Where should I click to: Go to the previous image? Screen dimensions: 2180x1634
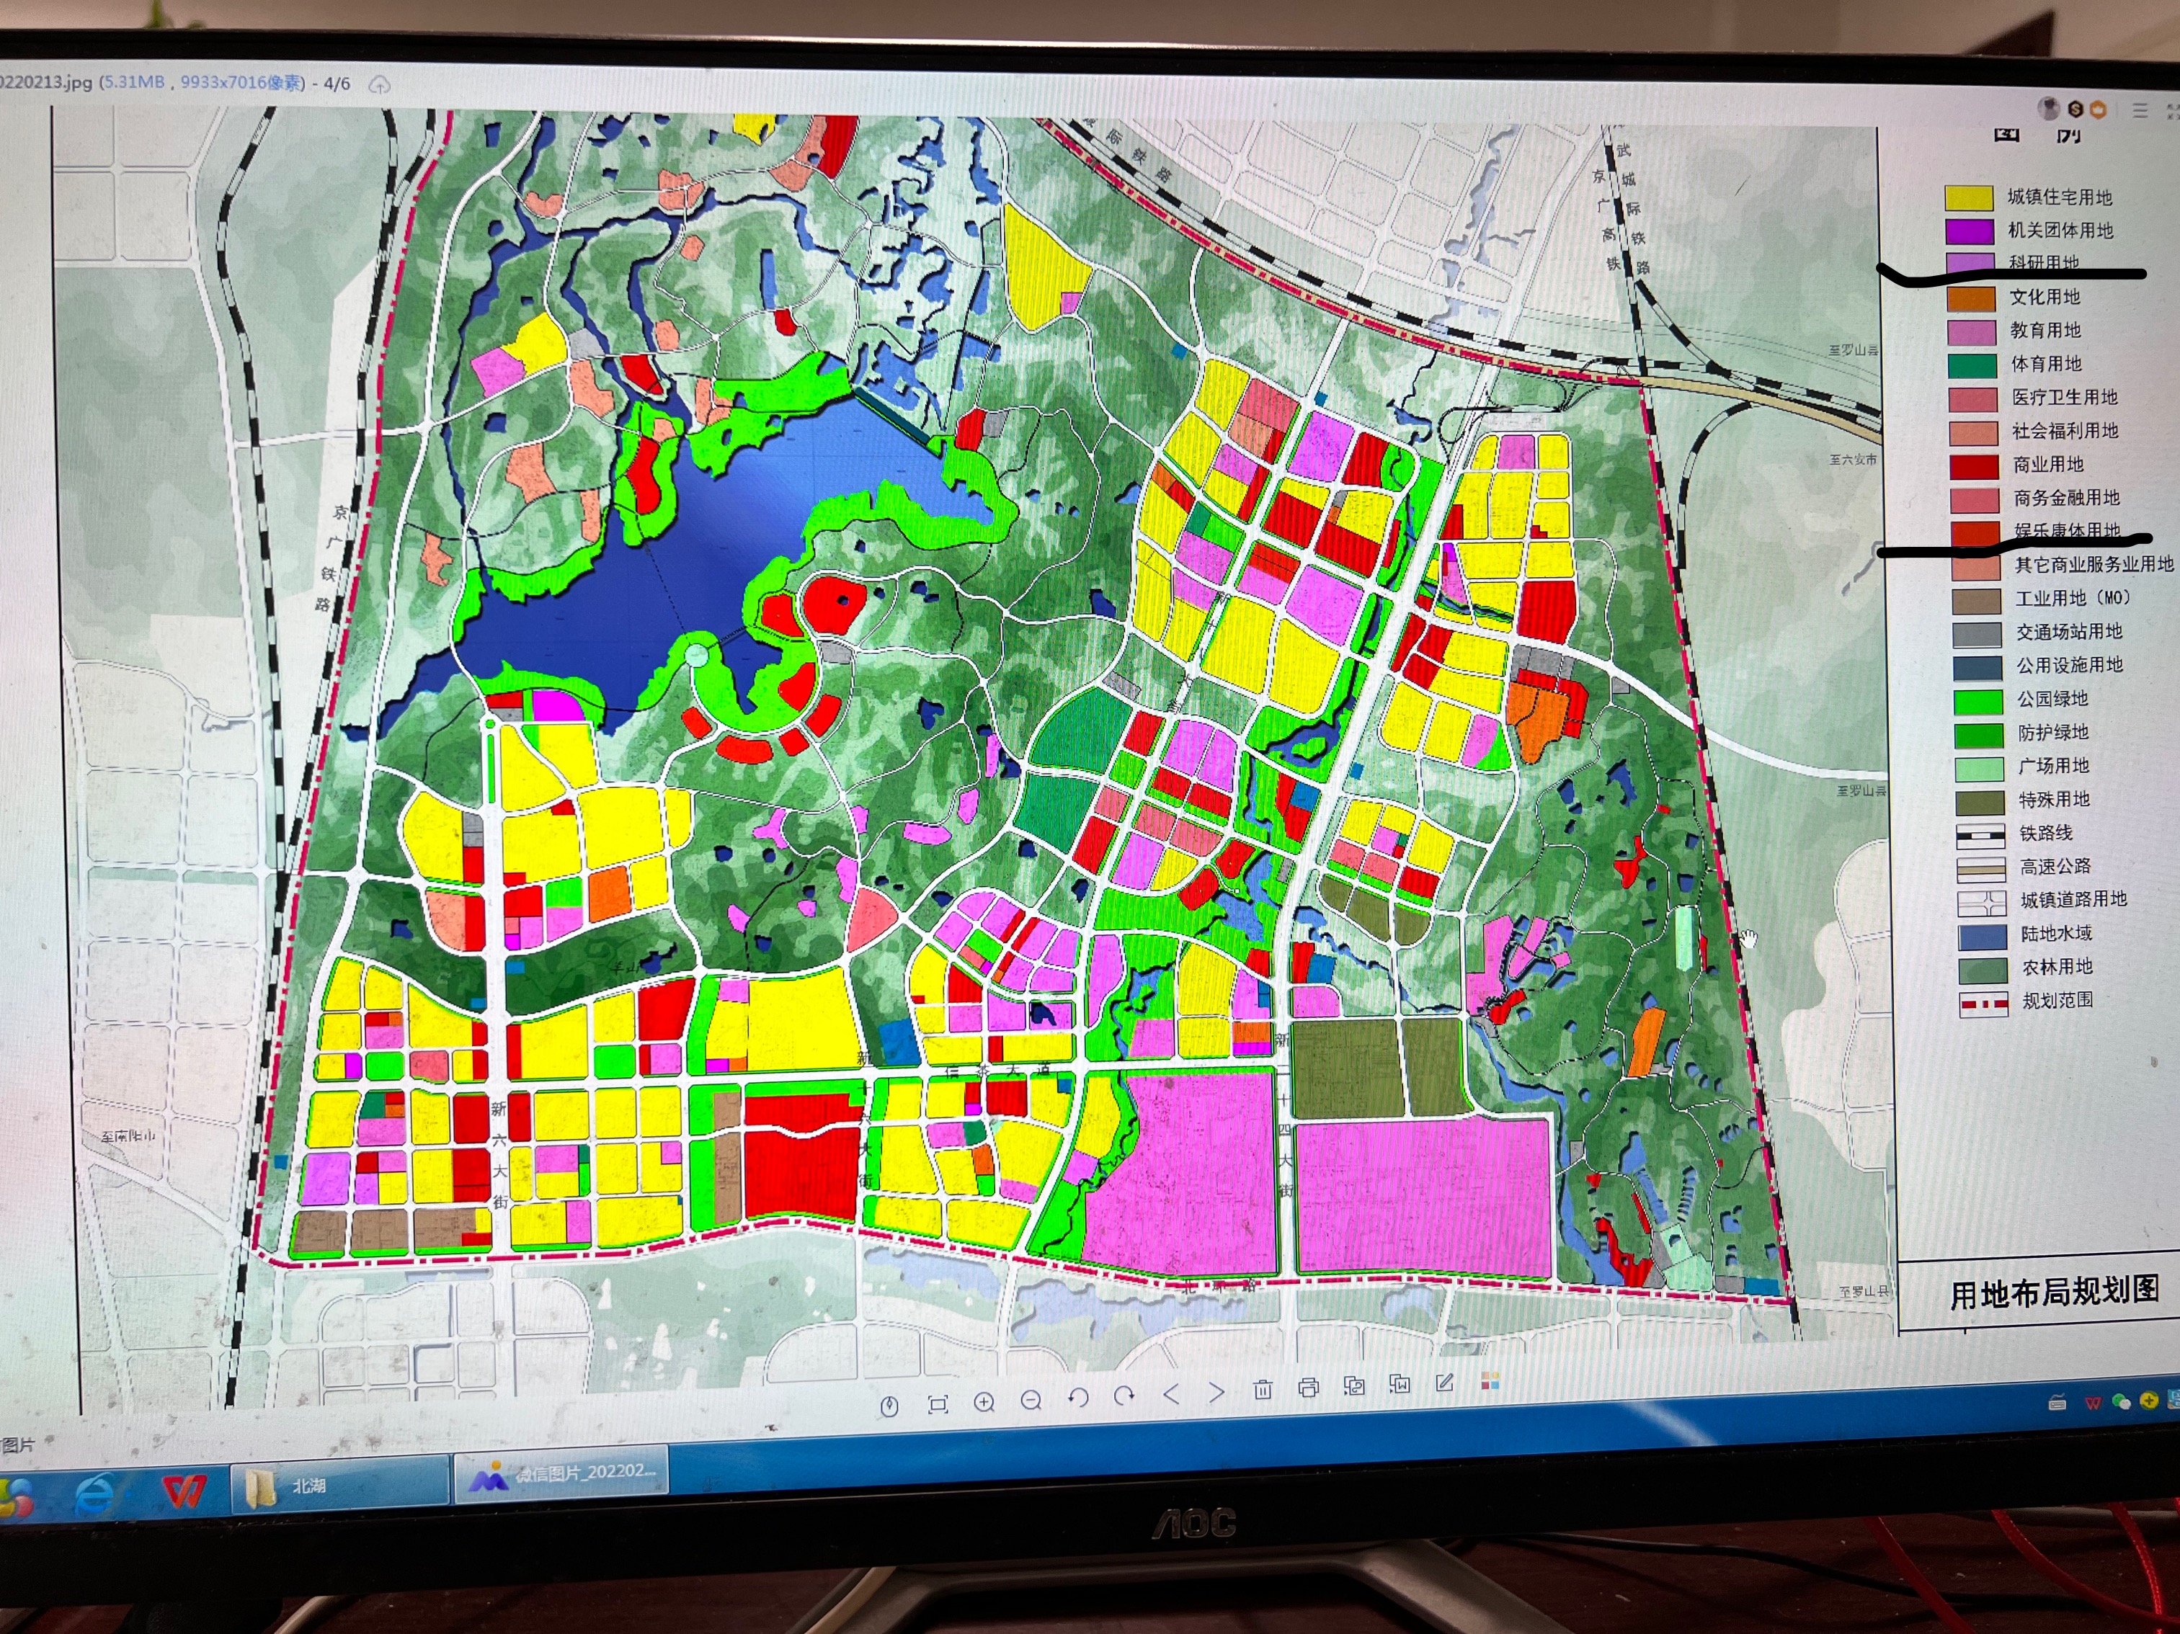[x=1171, y=1393]
